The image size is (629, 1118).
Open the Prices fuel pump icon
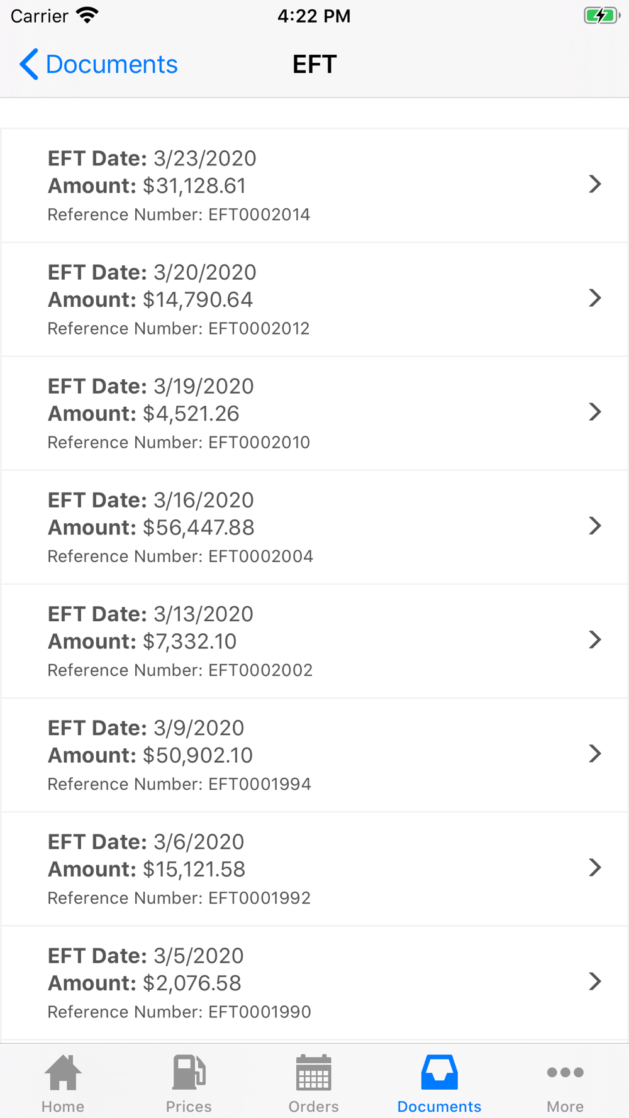(x=189, y=1072)
